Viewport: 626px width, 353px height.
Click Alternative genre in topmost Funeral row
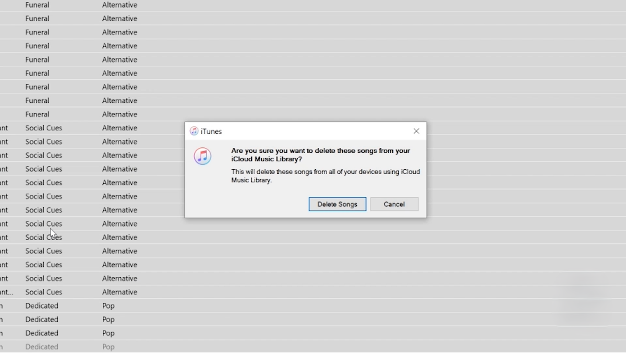click(120, 5)
